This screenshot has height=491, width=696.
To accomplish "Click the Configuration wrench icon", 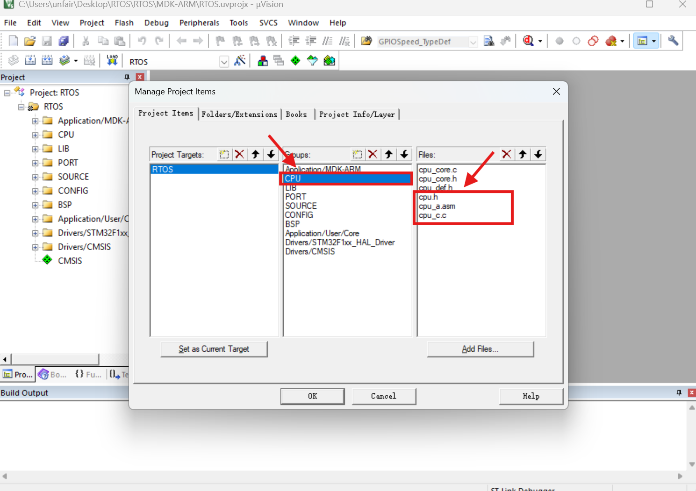I will coord(673,41).
